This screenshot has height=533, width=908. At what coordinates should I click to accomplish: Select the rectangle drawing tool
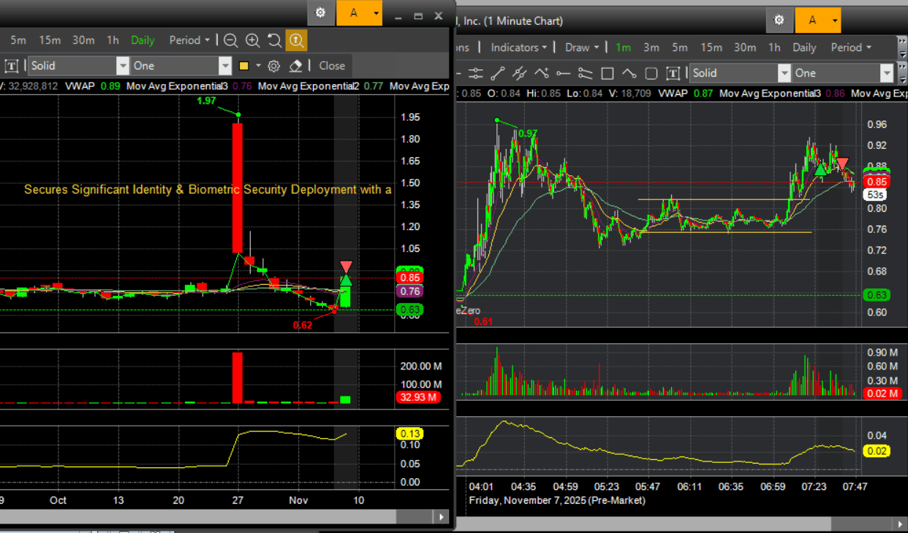click(x=607, y=73)
